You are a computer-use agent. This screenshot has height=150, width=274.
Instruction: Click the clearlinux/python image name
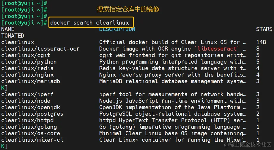tap(29, 62)
